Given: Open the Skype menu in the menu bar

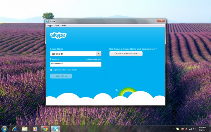Looking at the screenshot, I should 50,26.
